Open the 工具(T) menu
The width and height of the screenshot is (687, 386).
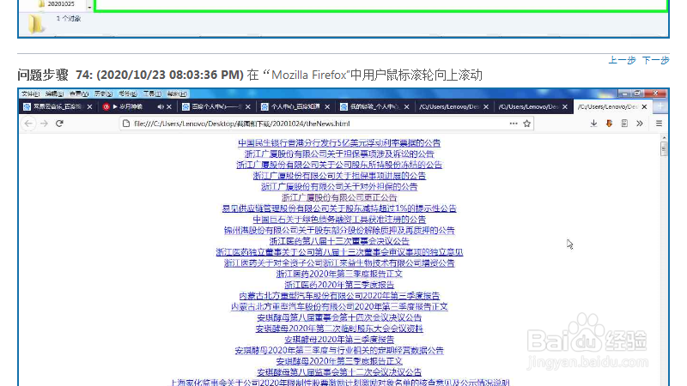[x=152, y=93]
